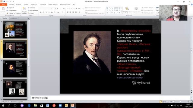The height and width of the screenshot is (108, 193).
Task: Open the Макет layout dropdown
Action: click(31, 8)
